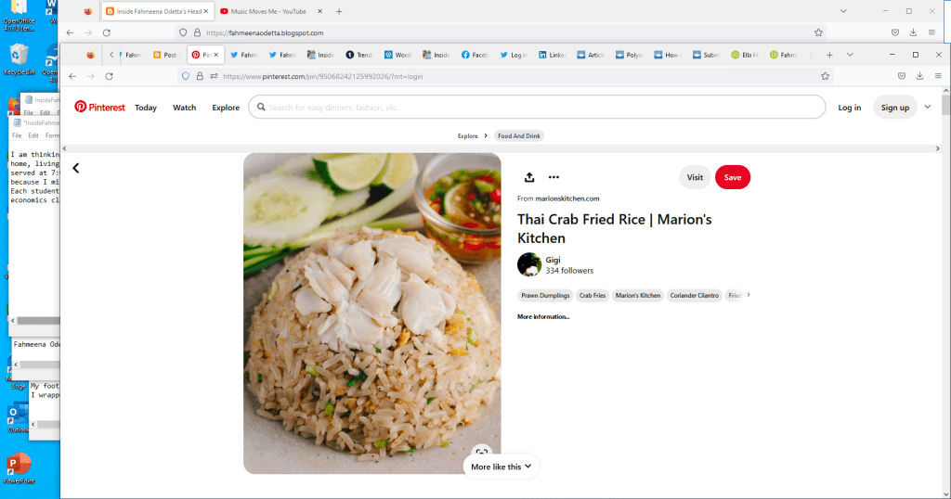Viewport: 951px width, 499px height.
Task: Expand the More like this dropdown
Action: 501,467
